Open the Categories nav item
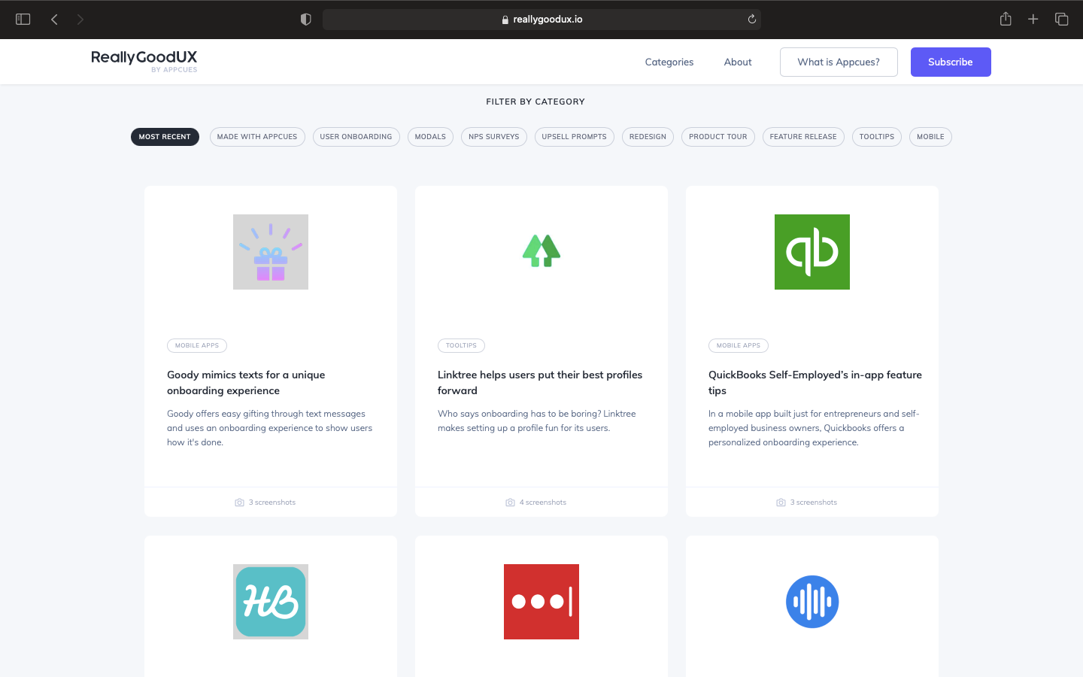 pos(669,62)
